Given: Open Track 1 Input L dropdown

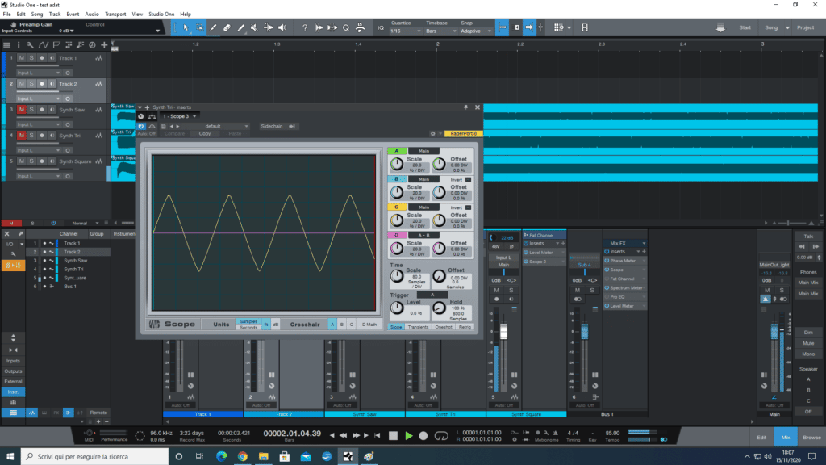Looking at the screenshot, I should point(39,73).
